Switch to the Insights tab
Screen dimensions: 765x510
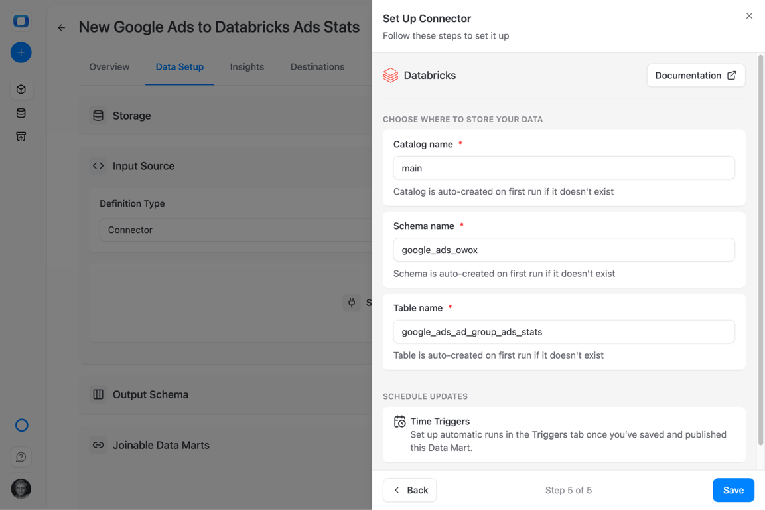coord(247,67)
